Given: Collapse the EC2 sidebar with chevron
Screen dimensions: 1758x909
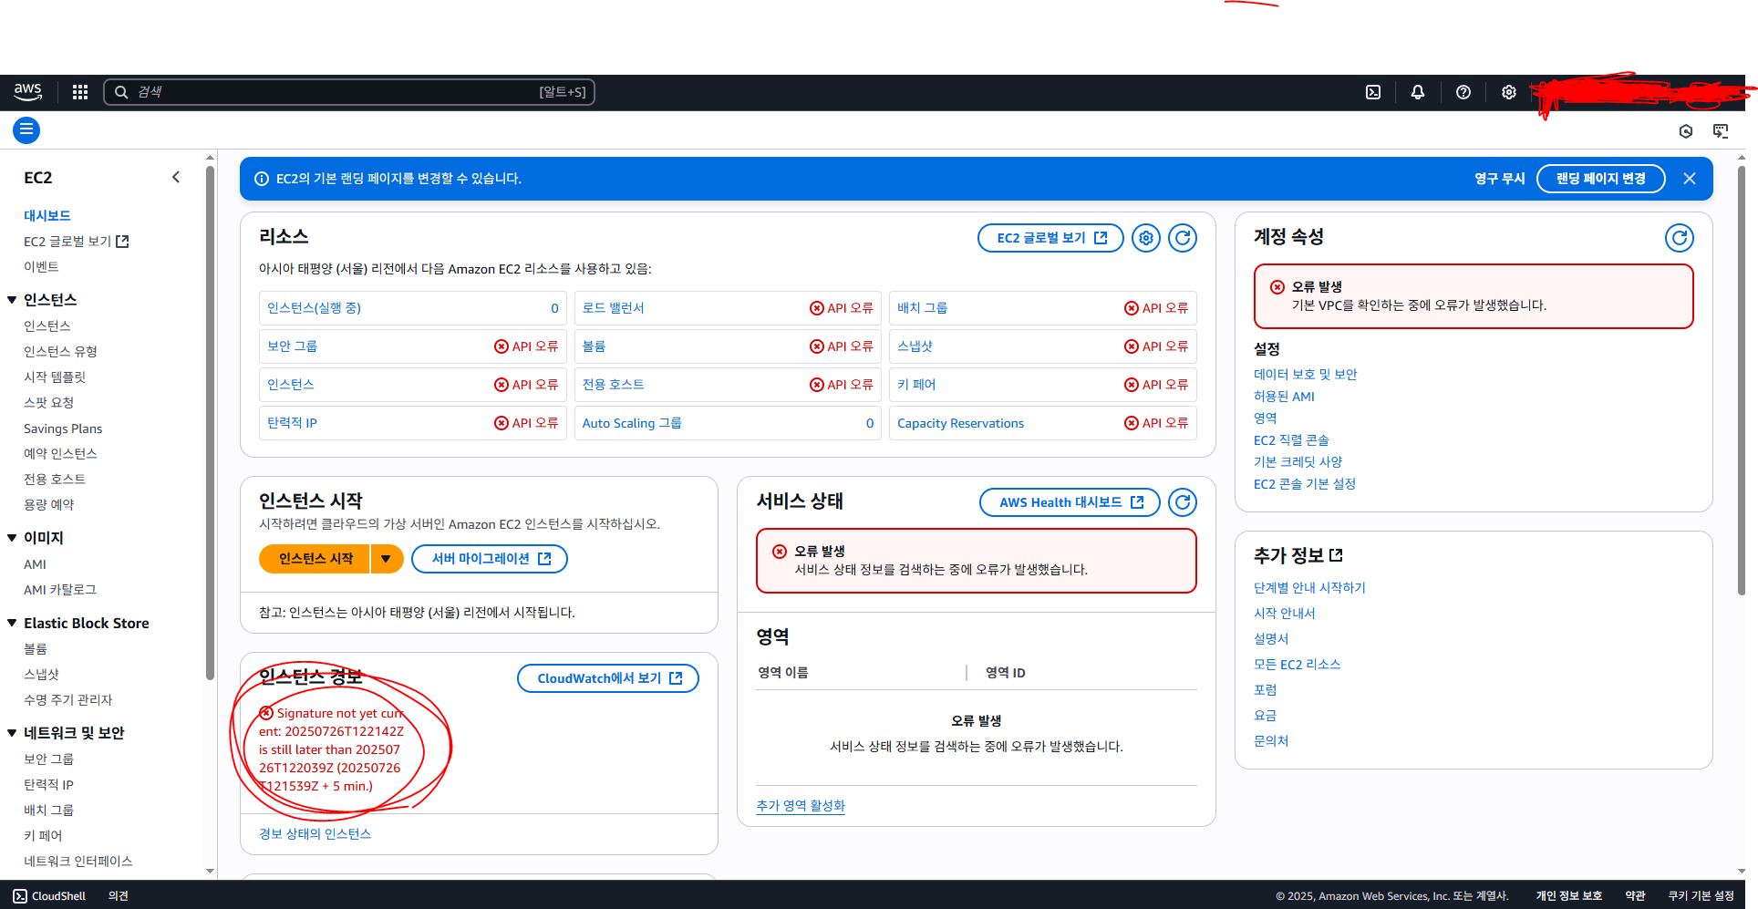Looking at the screenshot, I should 176,178.
